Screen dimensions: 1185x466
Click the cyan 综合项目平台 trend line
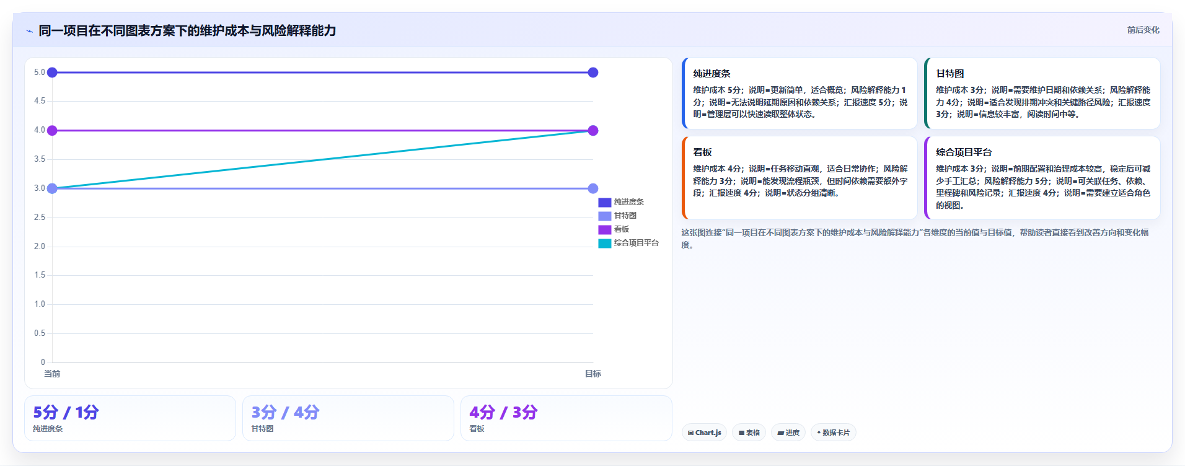click(322, 159)
